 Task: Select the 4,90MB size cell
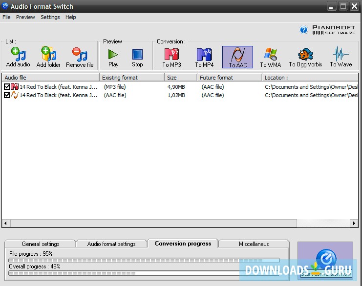coord(176,87)
